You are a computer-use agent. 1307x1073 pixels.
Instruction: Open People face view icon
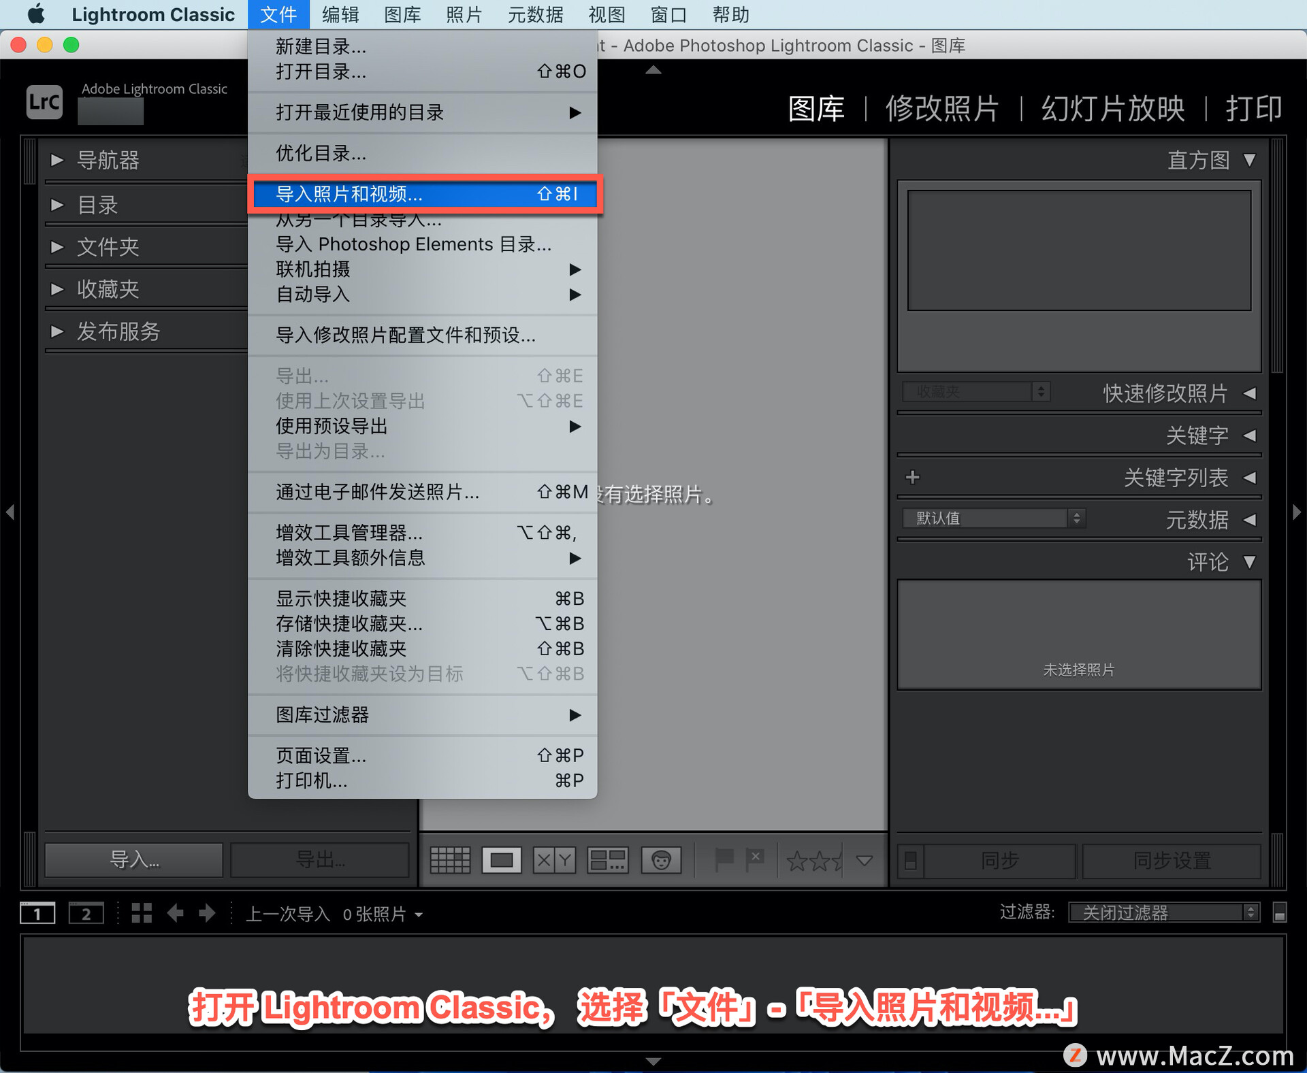(x=661, y=861)
